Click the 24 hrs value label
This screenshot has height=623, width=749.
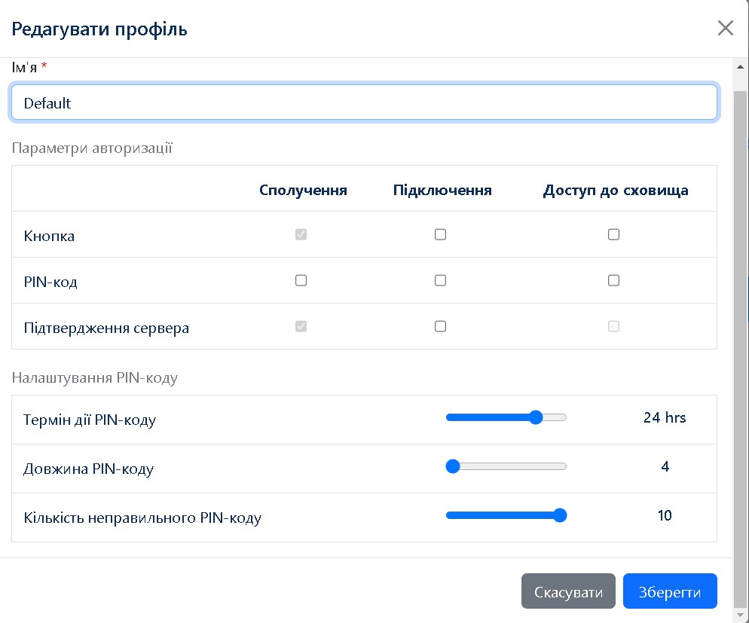[664, 417]
